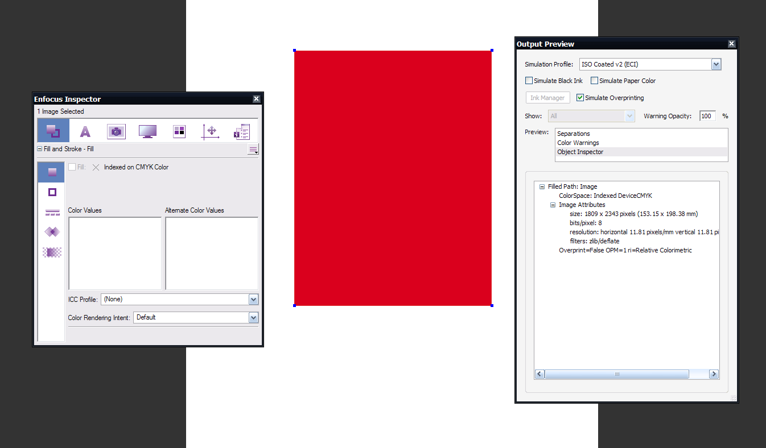This screenshot has height=448, width=766.
Task: Collapse the Image Attributes node
Action: [x=553, y=205]
